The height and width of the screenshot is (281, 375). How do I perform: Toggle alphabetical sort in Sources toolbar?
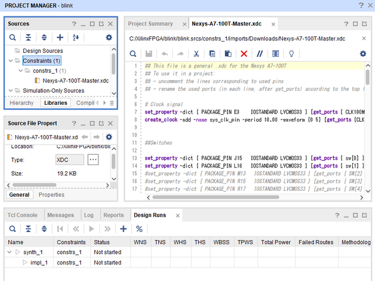(x=76, y=37)
